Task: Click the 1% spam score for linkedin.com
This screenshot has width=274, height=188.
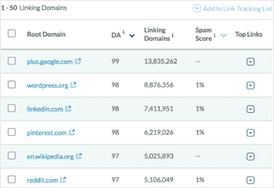Action: click(200, 109)
